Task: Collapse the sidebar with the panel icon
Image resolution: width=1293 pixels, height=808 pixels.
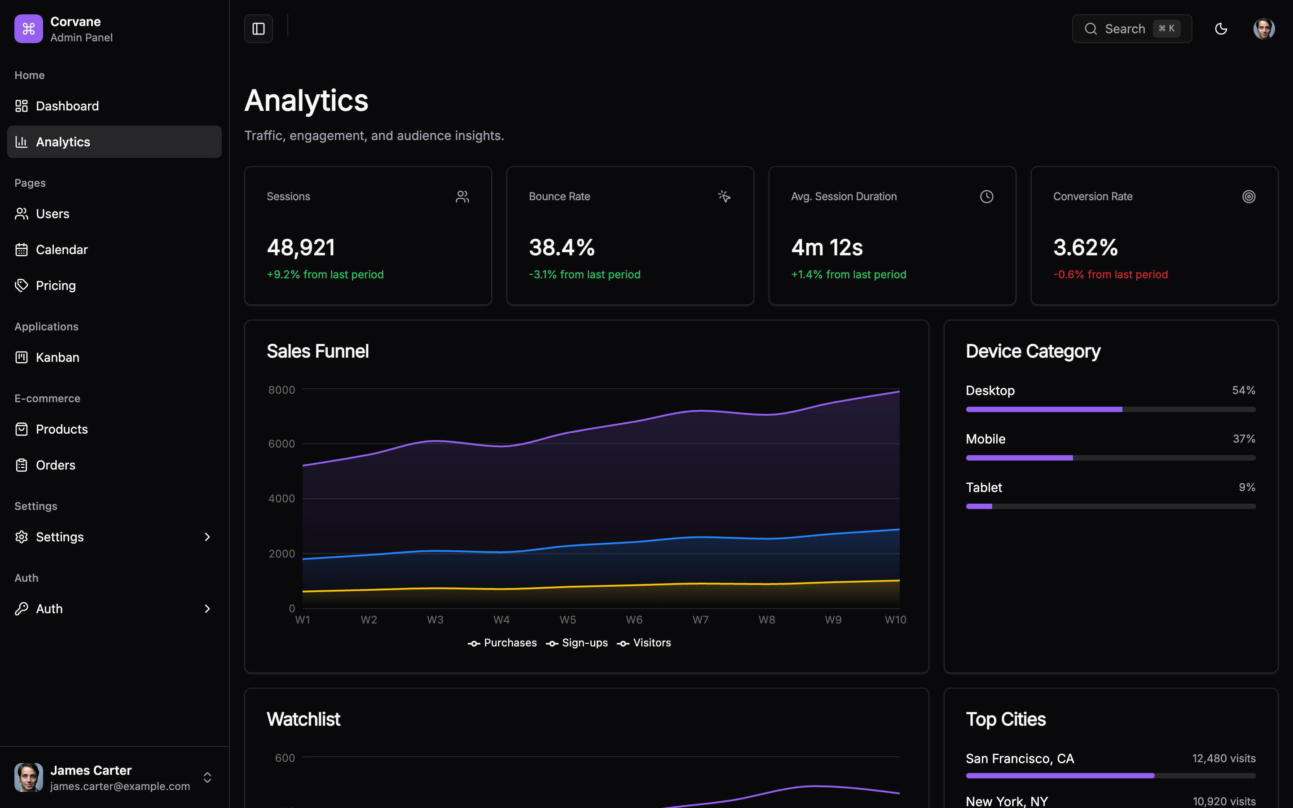Action: 259,29
